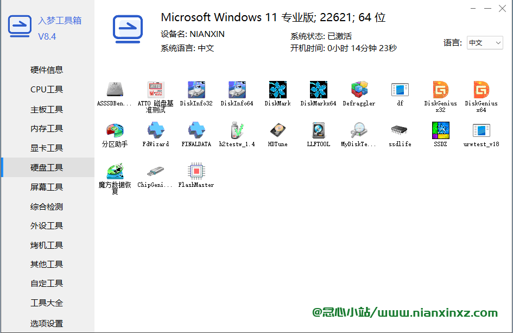Image resolution: width=513 pixels, height=333 pixels.
Task: Open 烤机工具 category
Action: point(47,245)
